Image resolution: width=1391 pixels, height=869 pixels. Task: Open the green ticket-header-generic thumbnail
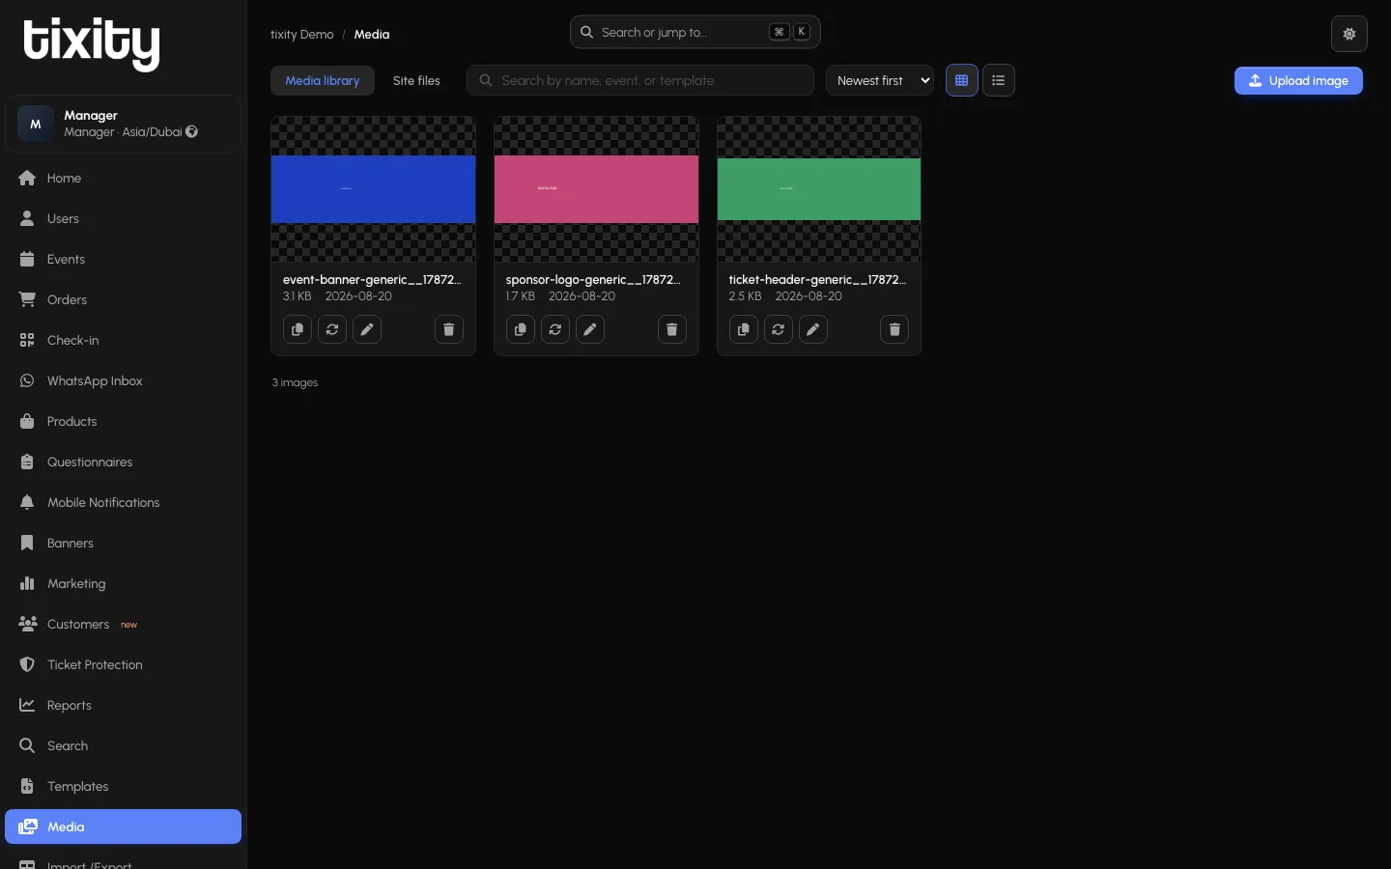click(819, 189)
